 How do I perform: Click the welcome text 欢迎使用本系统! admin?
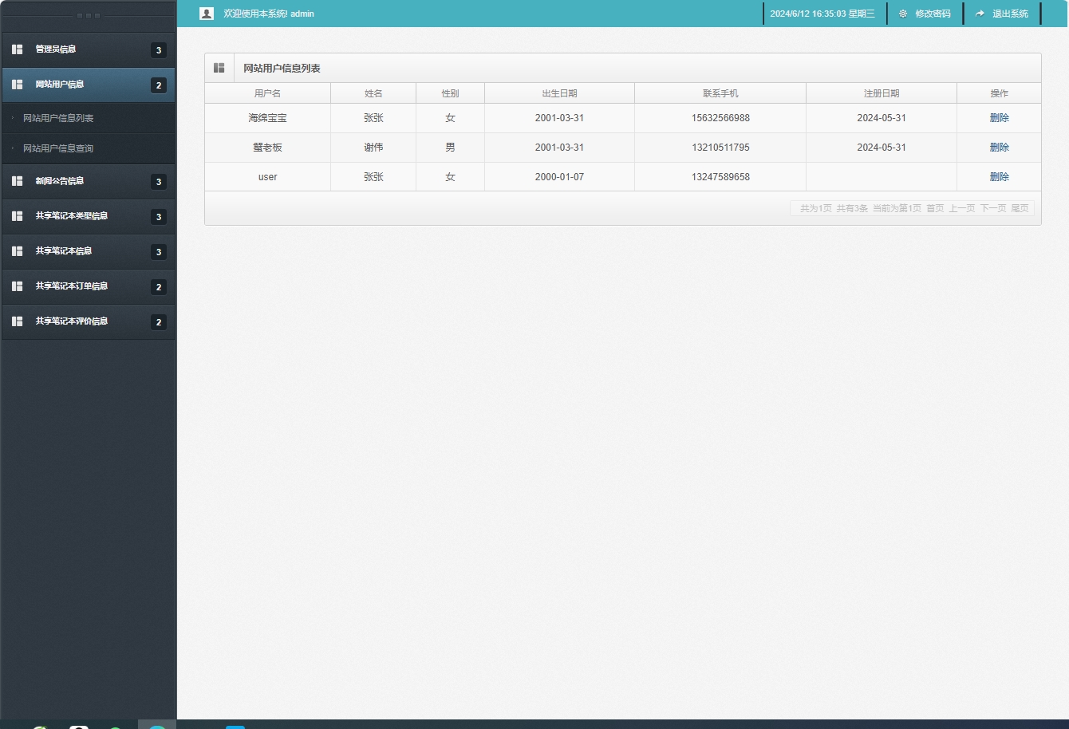tap(269, 14)
